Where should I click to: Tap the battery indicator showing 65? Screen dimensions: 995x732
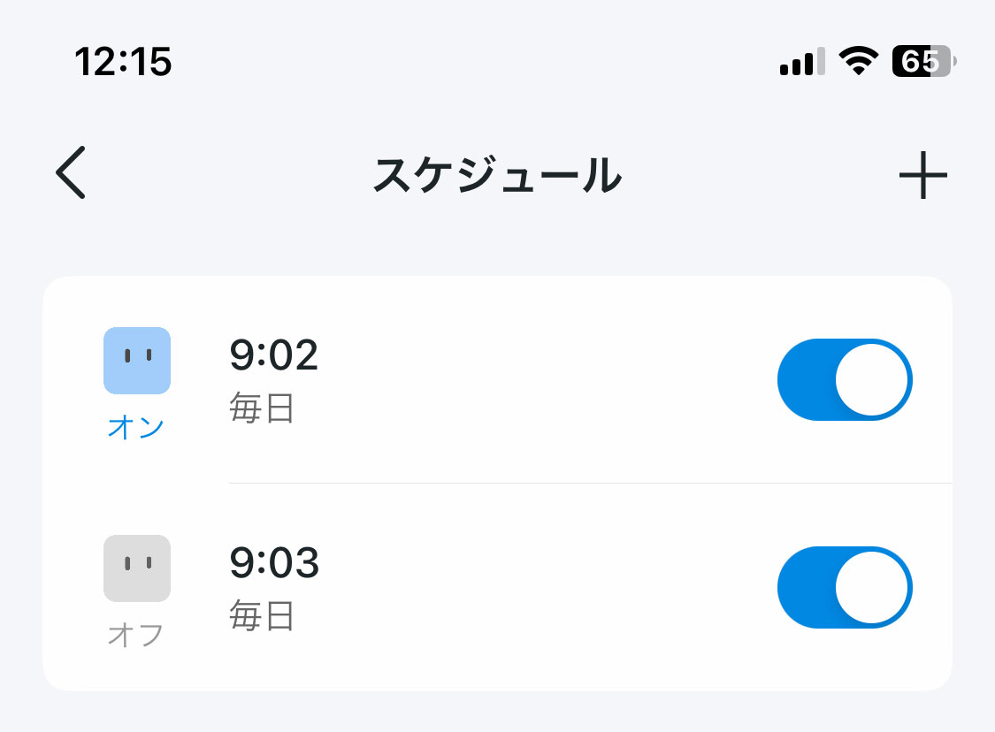click(920, 60)
